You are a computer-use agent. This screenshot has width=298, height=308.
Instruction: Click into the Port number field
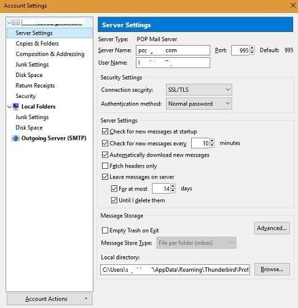point(240,51)
